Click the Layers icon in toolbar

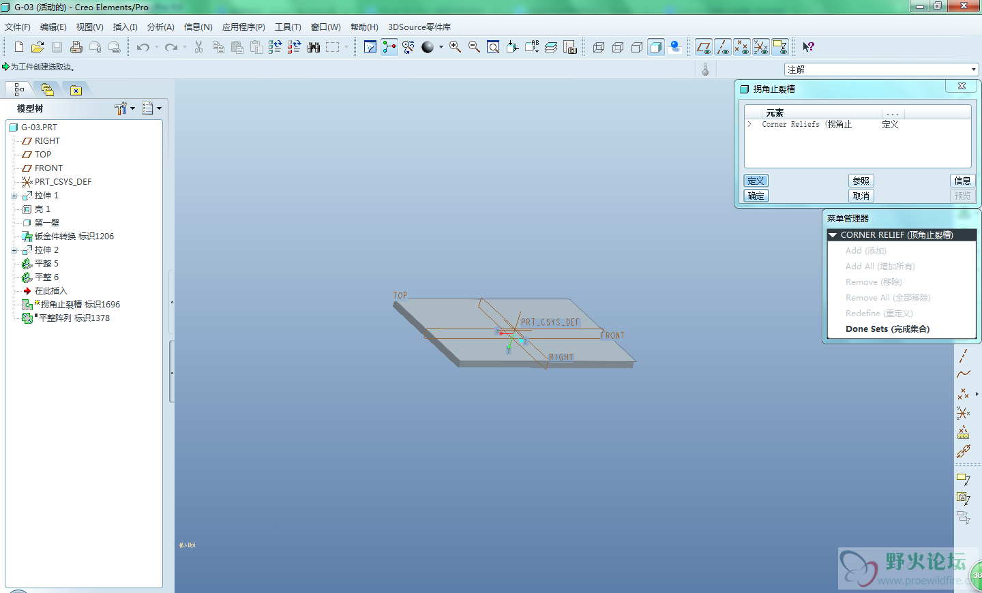[551, 47]
